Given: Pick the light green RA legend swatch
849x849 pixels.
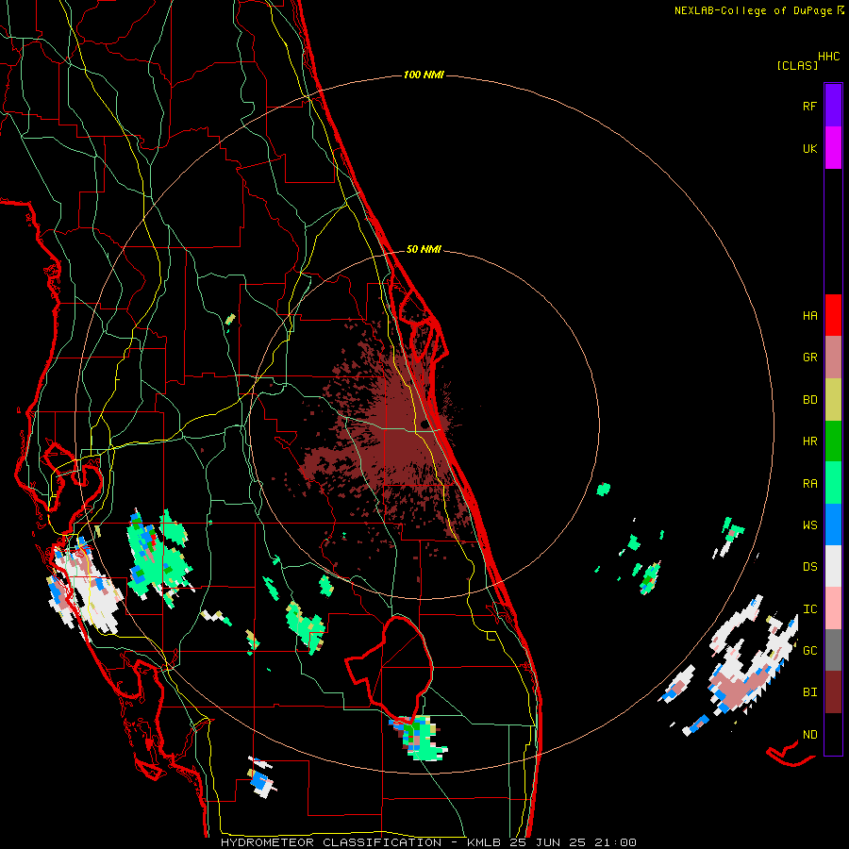Looking at the screenshot, I should click(x=833, y=483).
